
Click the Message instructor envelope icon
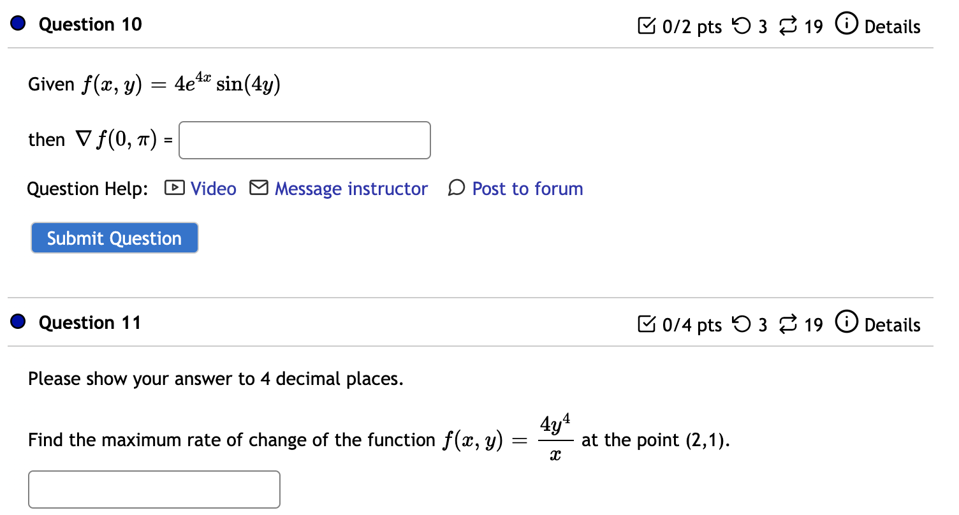[259, 188]
